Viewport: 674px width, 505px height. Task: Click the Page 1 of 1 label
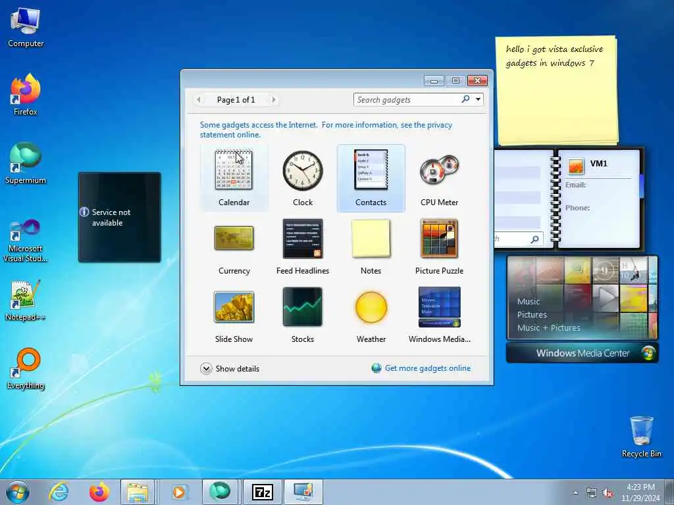tap(236, 100)
